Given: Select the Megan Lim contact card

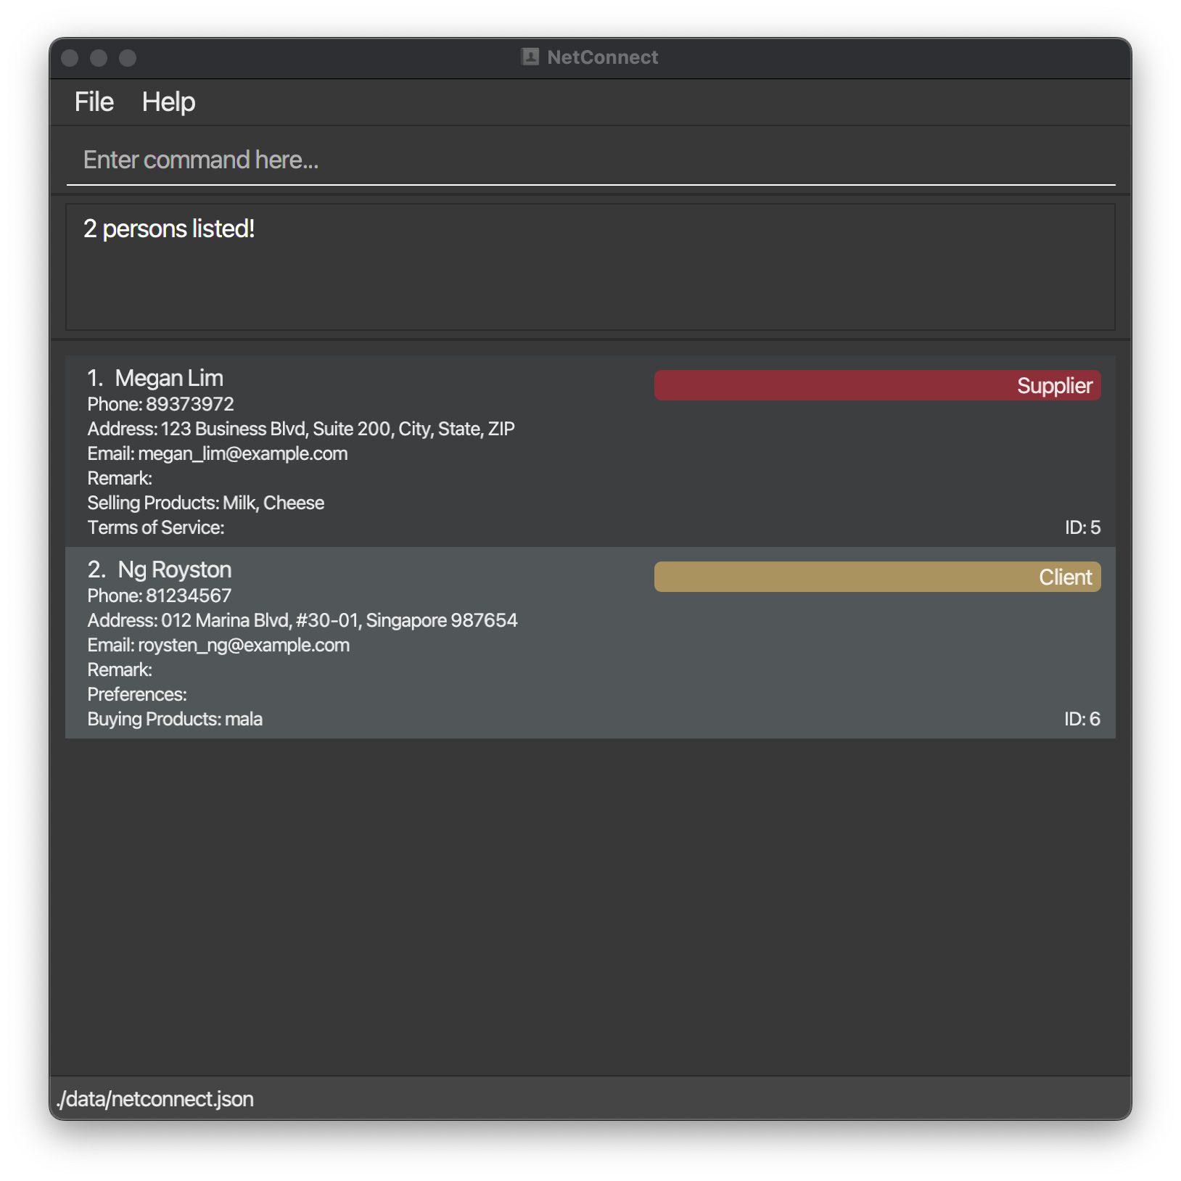Looking at the screenshot, I should (590, 451).
